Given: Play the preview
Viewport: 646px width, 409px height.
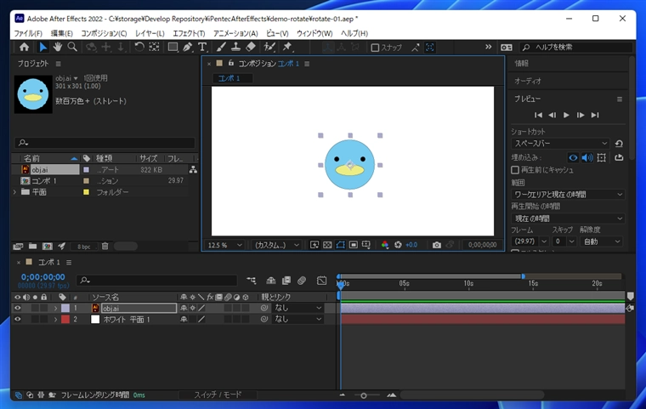Looking at the screenshot, I should click(x=566, y=115).
